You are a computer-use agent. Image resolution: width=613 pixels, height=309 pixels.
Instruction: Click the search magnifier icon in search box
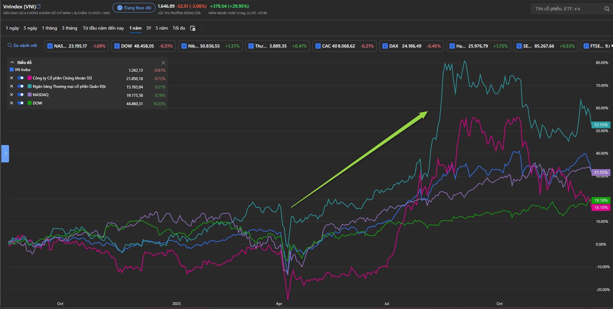pyautogui.click(x=607, y=9)
